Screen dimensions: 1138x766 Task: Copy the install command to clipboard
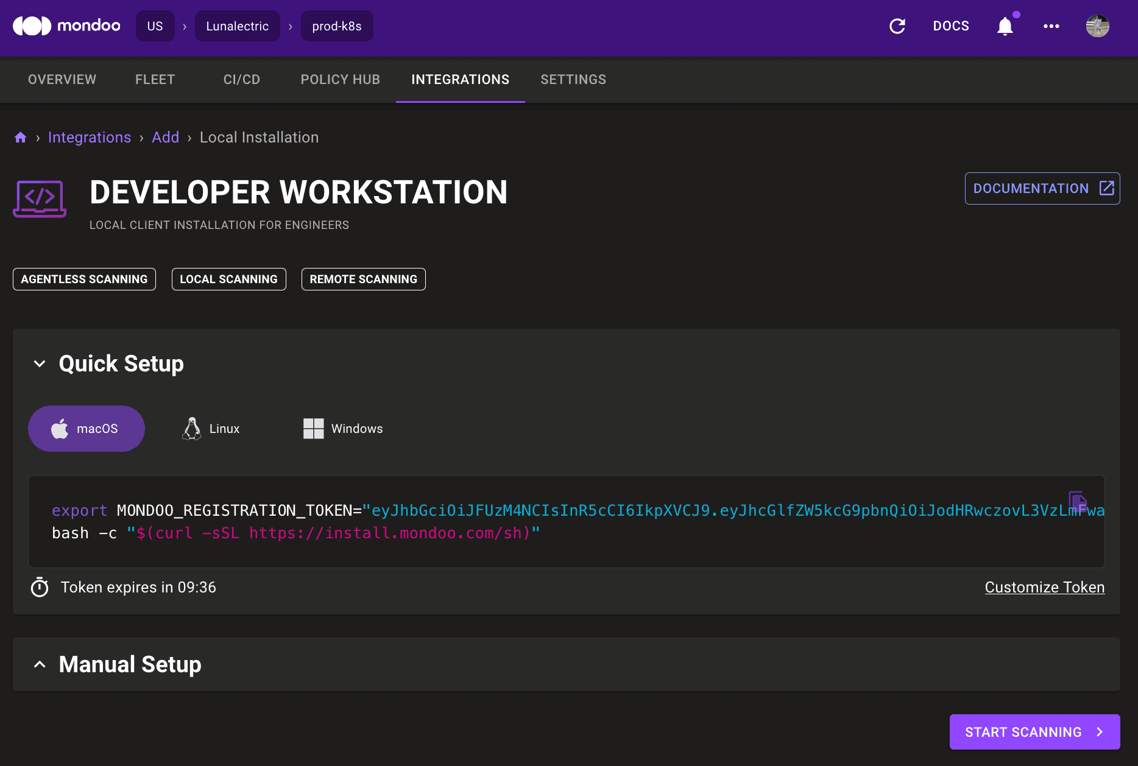[x=1078, y=502]
